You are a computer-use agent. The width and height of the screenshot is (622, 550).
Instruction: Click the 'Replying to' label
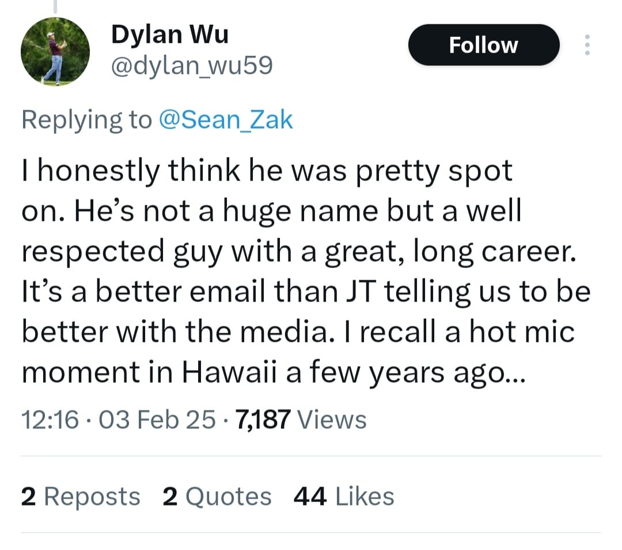click(86, 119)
